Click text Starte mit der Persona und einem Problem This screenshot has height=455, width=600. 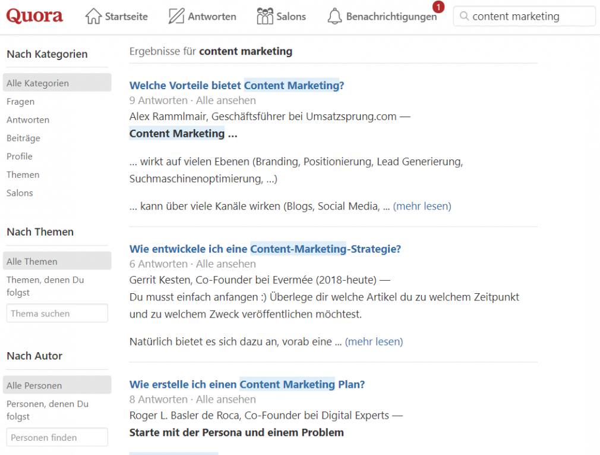coord(236,432)
